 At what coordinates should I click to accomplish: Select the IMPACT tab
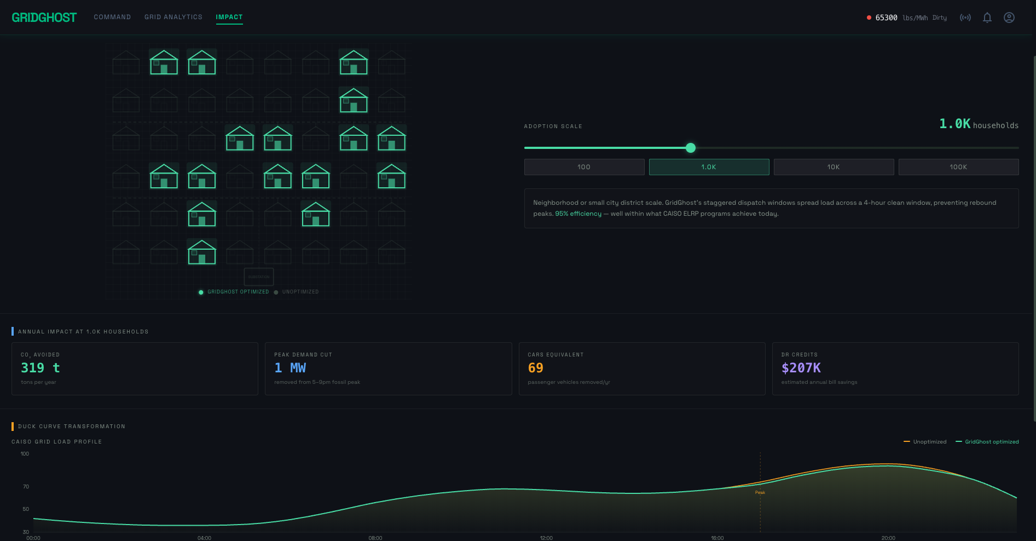[229, 17]
